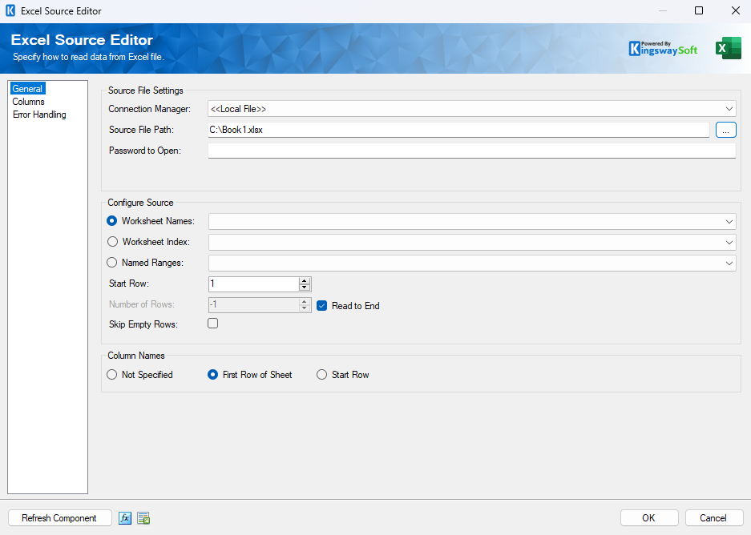Click OK to save settings
The image size is (751, 535).
pos(649,517)
